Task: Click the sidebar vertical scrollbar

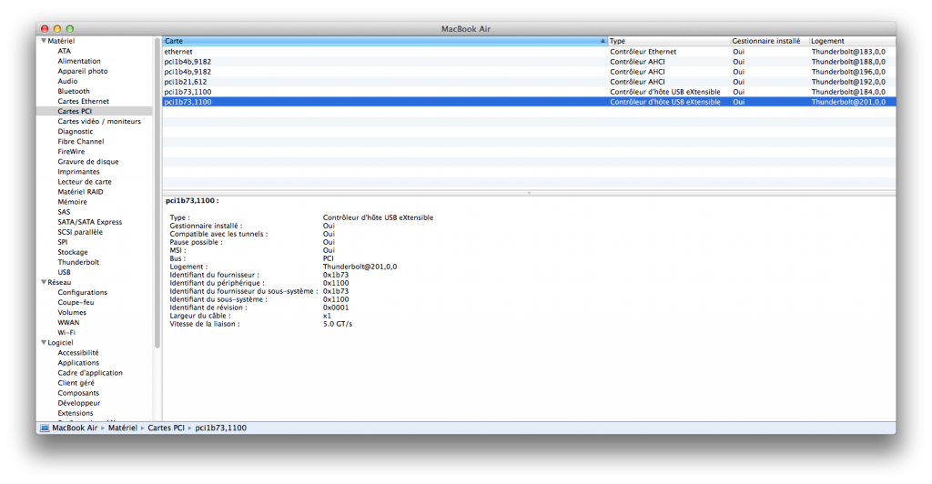Action: coord(157,193)
